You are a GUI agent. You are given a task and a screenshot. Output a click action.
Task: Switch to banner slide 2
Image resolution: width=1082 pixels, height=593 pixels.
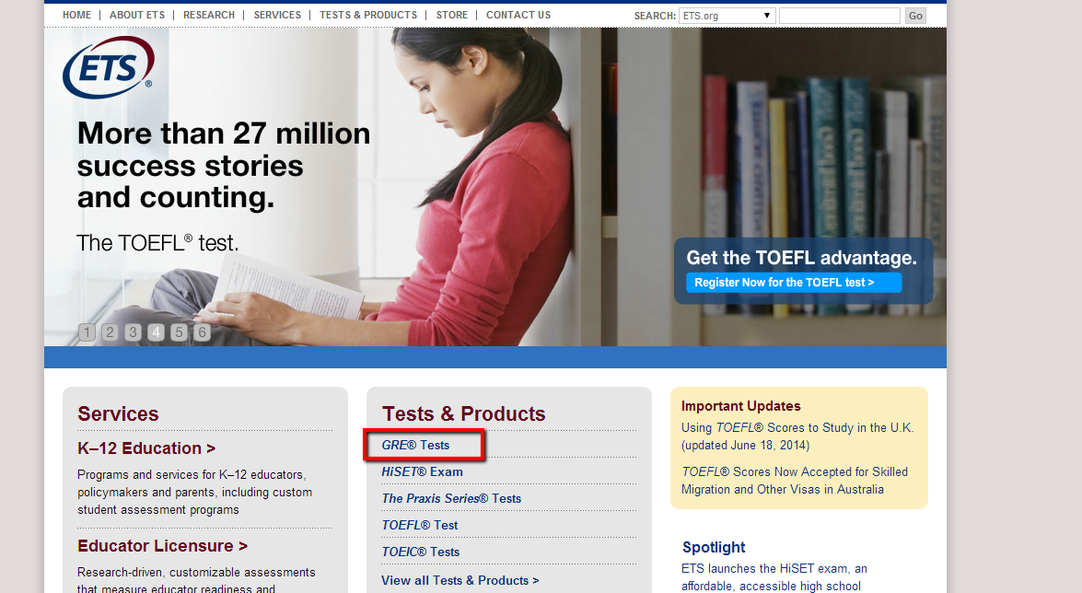click(110, 332)
